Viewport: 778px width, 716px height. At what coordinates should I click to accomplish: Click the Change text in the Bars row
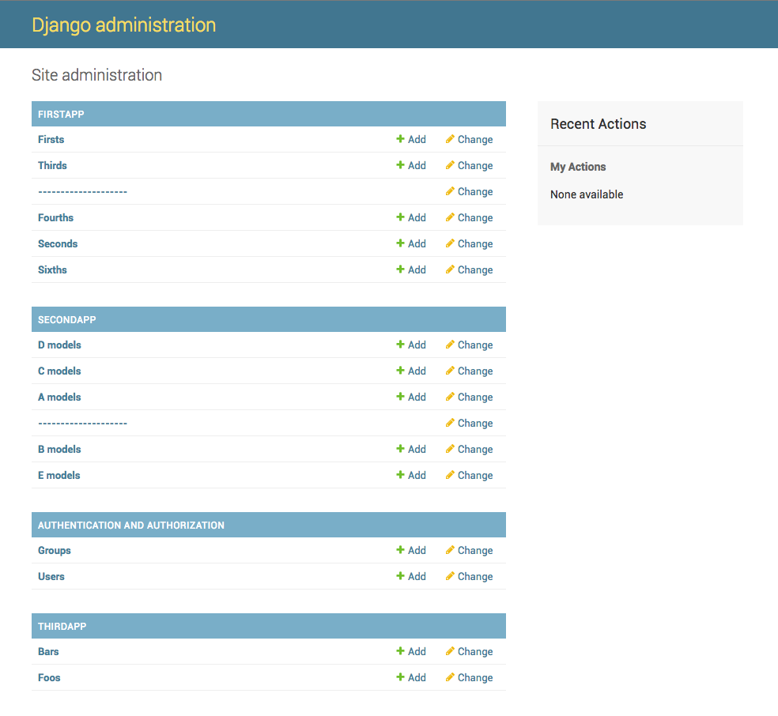coord(475,651)
